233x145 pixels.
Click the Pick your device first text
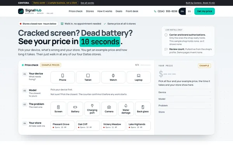tap(61, 90)
